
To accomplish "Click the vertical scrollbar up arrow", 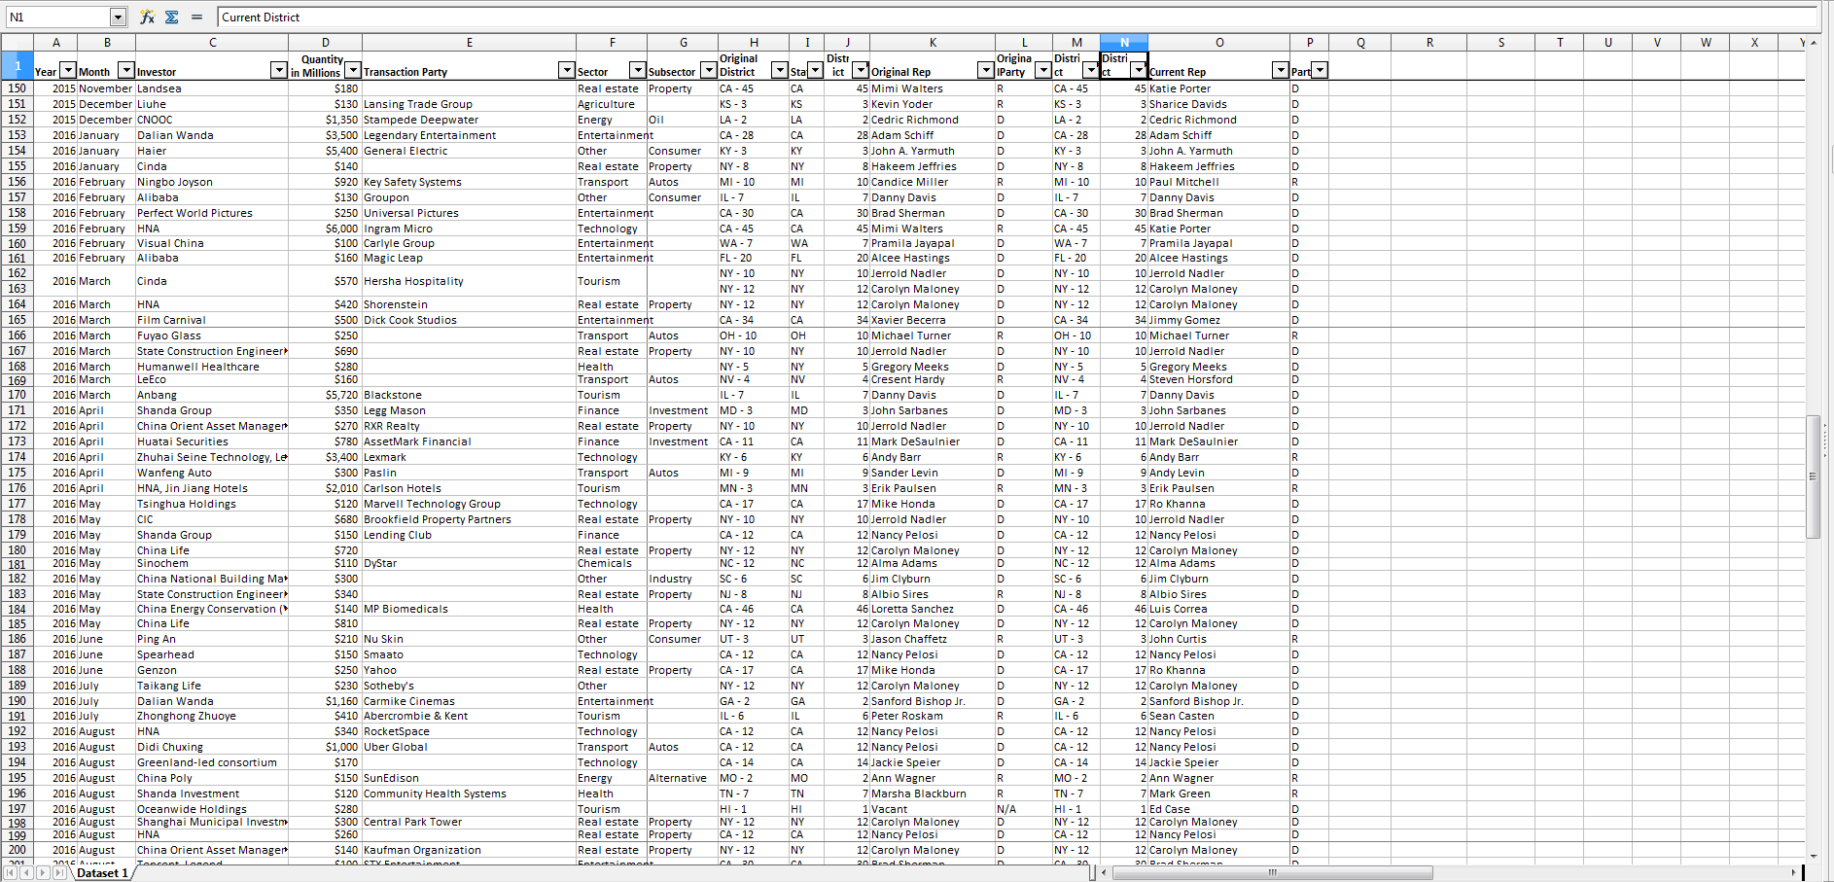I will [1813, 43].
